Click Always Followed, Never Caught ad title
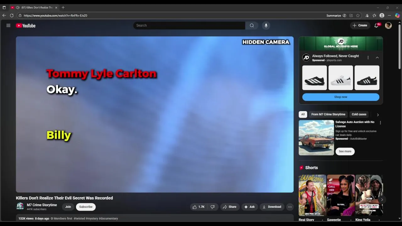The image size is (402, 226). click(x=335, y=56)
